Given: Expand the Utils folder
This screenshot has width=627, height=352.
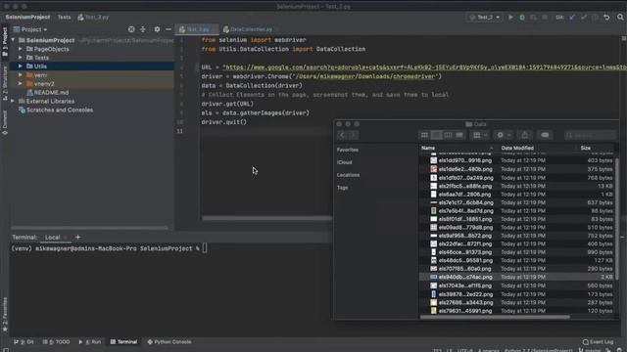Looking at the screenshot, I should click(x=21, y=66).
